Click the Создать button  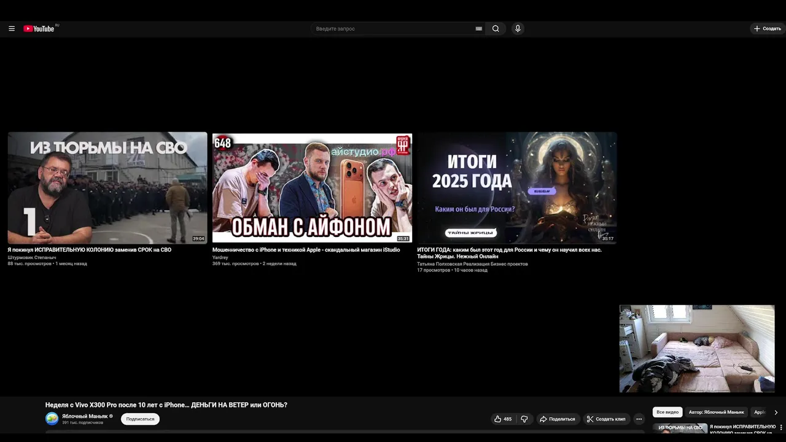(767, 29)
